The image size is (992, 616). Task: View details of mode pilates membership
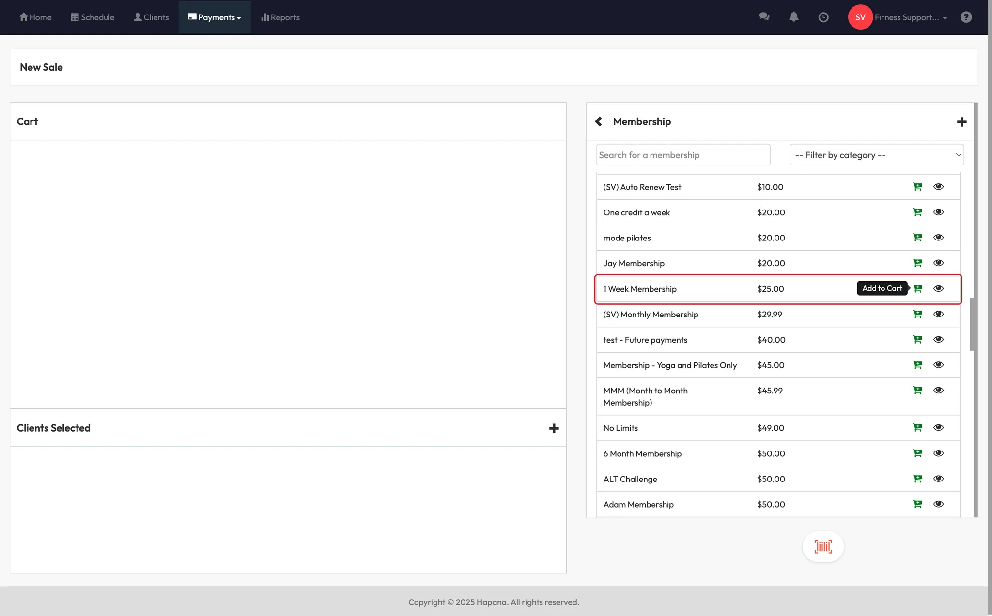(x=938, y=238)
